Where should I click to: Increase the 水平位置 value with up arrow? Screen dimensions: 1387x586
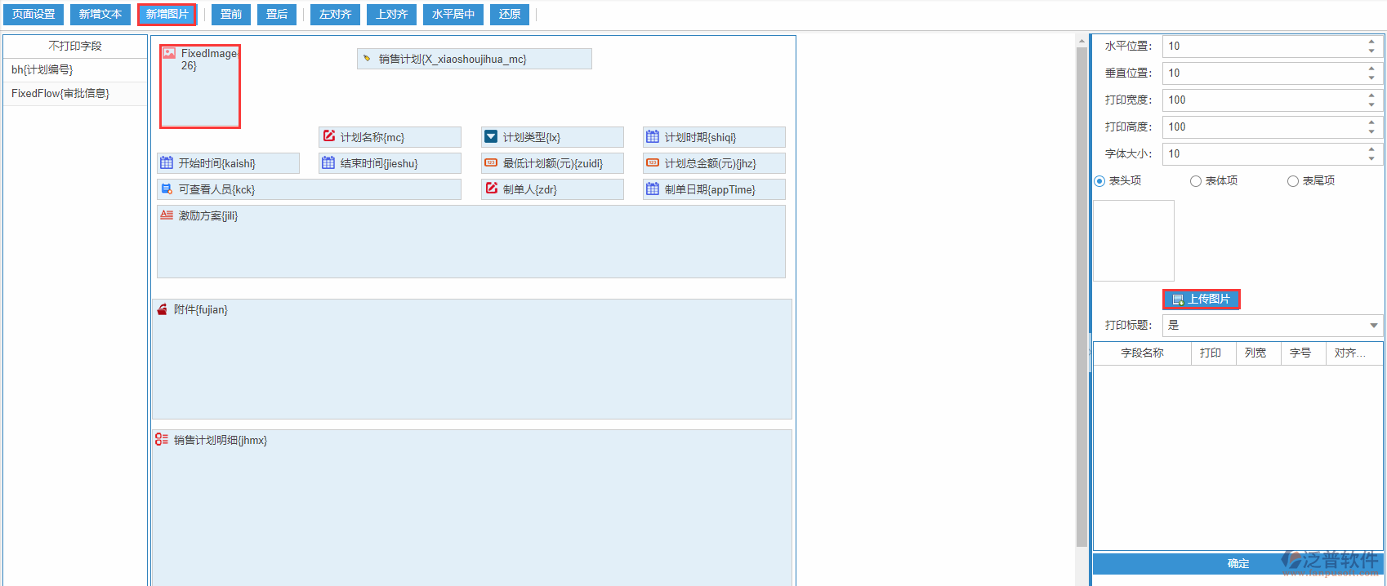[1371, 42]
